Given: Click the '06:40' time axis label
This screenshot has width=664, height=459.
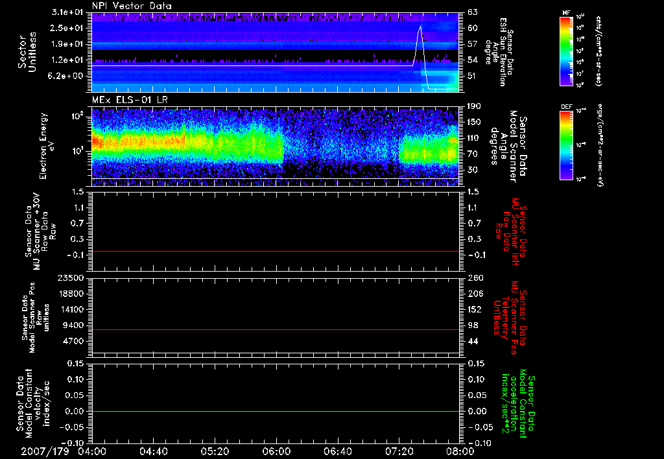Looking at the screenshot, I should (337, 451).
